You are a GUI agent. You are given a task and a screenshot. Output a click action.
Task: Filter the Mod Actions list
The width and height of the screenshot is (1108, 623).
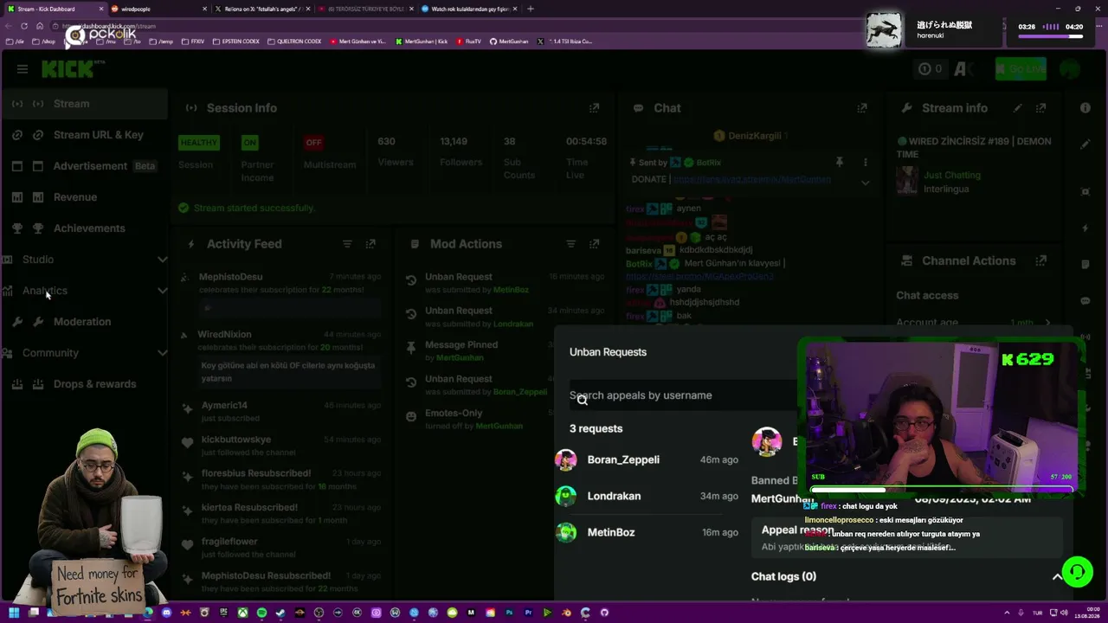click(x=570, y=244)
